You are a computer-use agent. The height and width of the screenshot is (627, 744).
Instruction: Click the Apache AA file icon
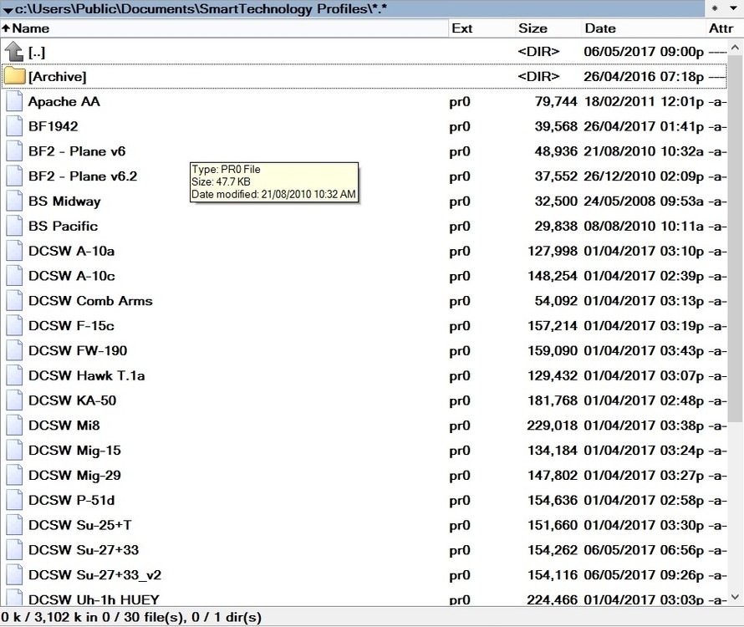pyautogui.click(x=14, y=101)
